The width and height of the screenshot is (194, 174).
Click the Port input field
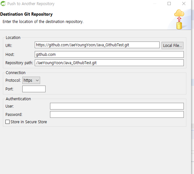(x=34, y=89)
